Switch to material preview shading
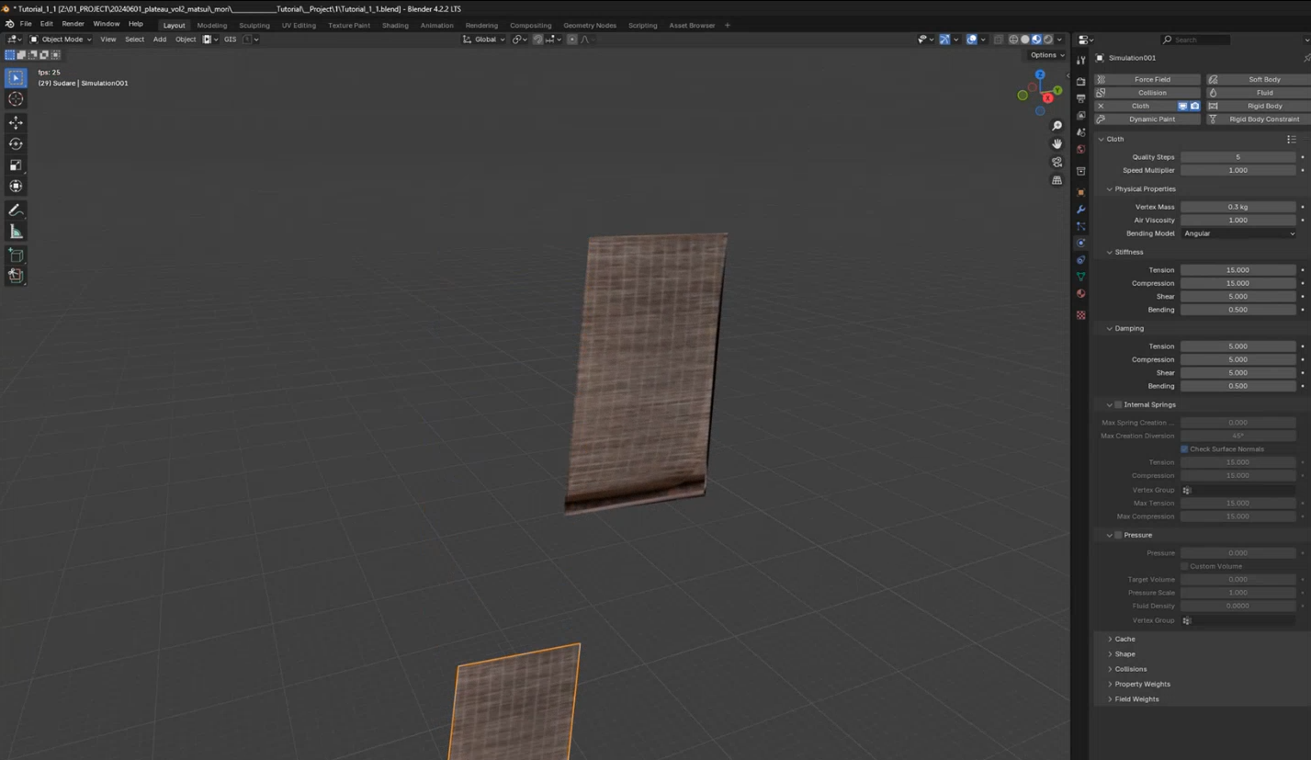The height and width of the screenshot is (760, 1311). (1036, 40)
